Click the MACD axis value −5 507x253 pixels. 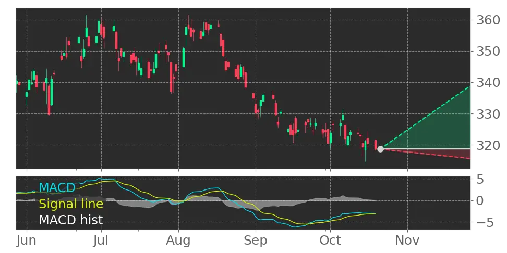(485, 222)
